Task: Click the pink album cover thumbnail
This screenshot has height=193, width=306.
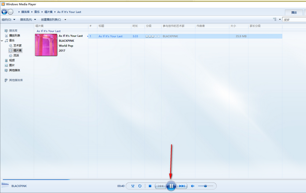Action: coord(46,45)
